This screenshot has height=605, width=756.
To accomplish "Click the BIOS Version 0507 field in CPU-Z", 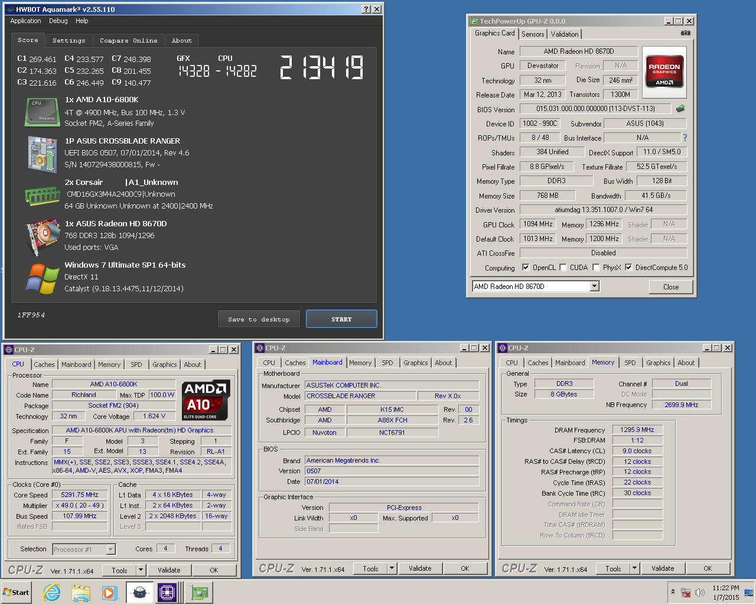I will pos(392,471).
